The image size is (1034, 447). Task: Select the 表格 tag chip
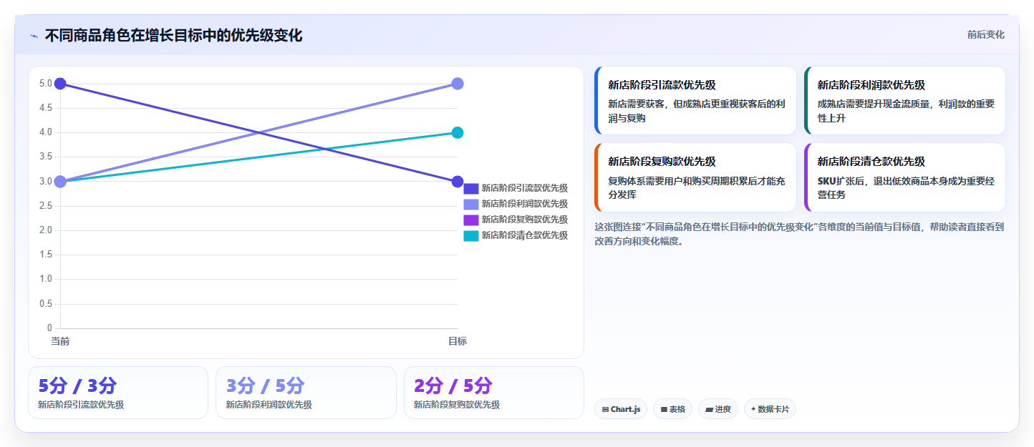click(x=672, y=409)
